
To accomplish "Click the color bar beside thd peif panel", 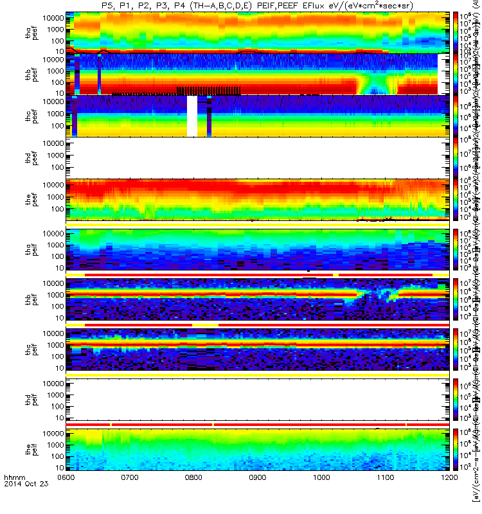I will pos(456,400).
